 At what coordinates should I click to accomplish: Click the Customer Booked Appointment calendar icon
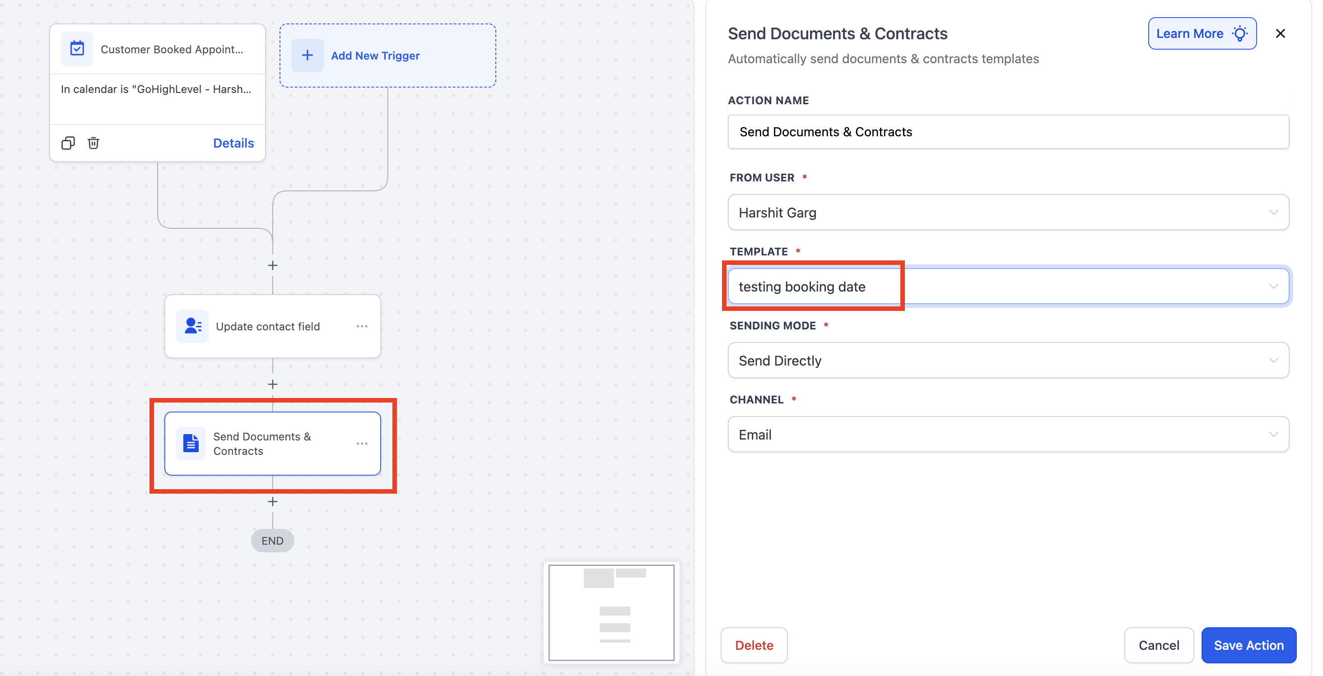coord(77,49)
